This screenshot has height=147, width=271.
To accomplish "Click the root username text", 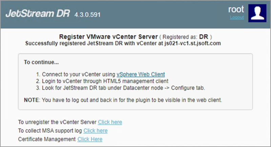I will [x=236, y=10].
